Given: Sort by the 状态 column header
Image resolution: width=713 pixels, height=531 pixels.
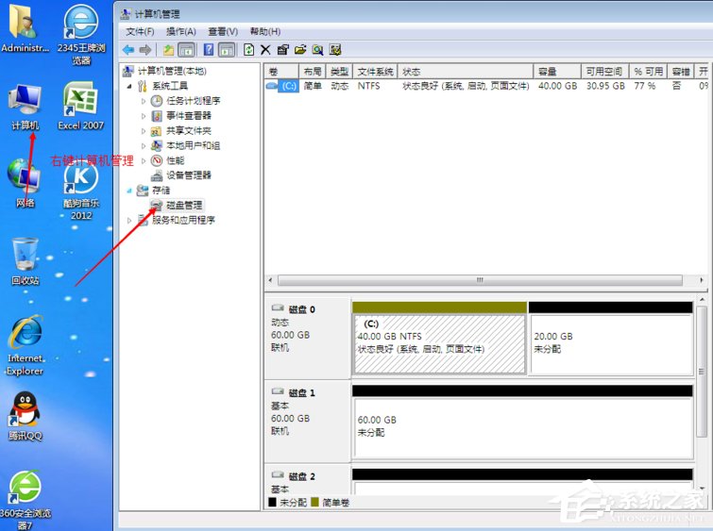Looking at the screenshot, I should pyautogui.click(x=466, y=72).
